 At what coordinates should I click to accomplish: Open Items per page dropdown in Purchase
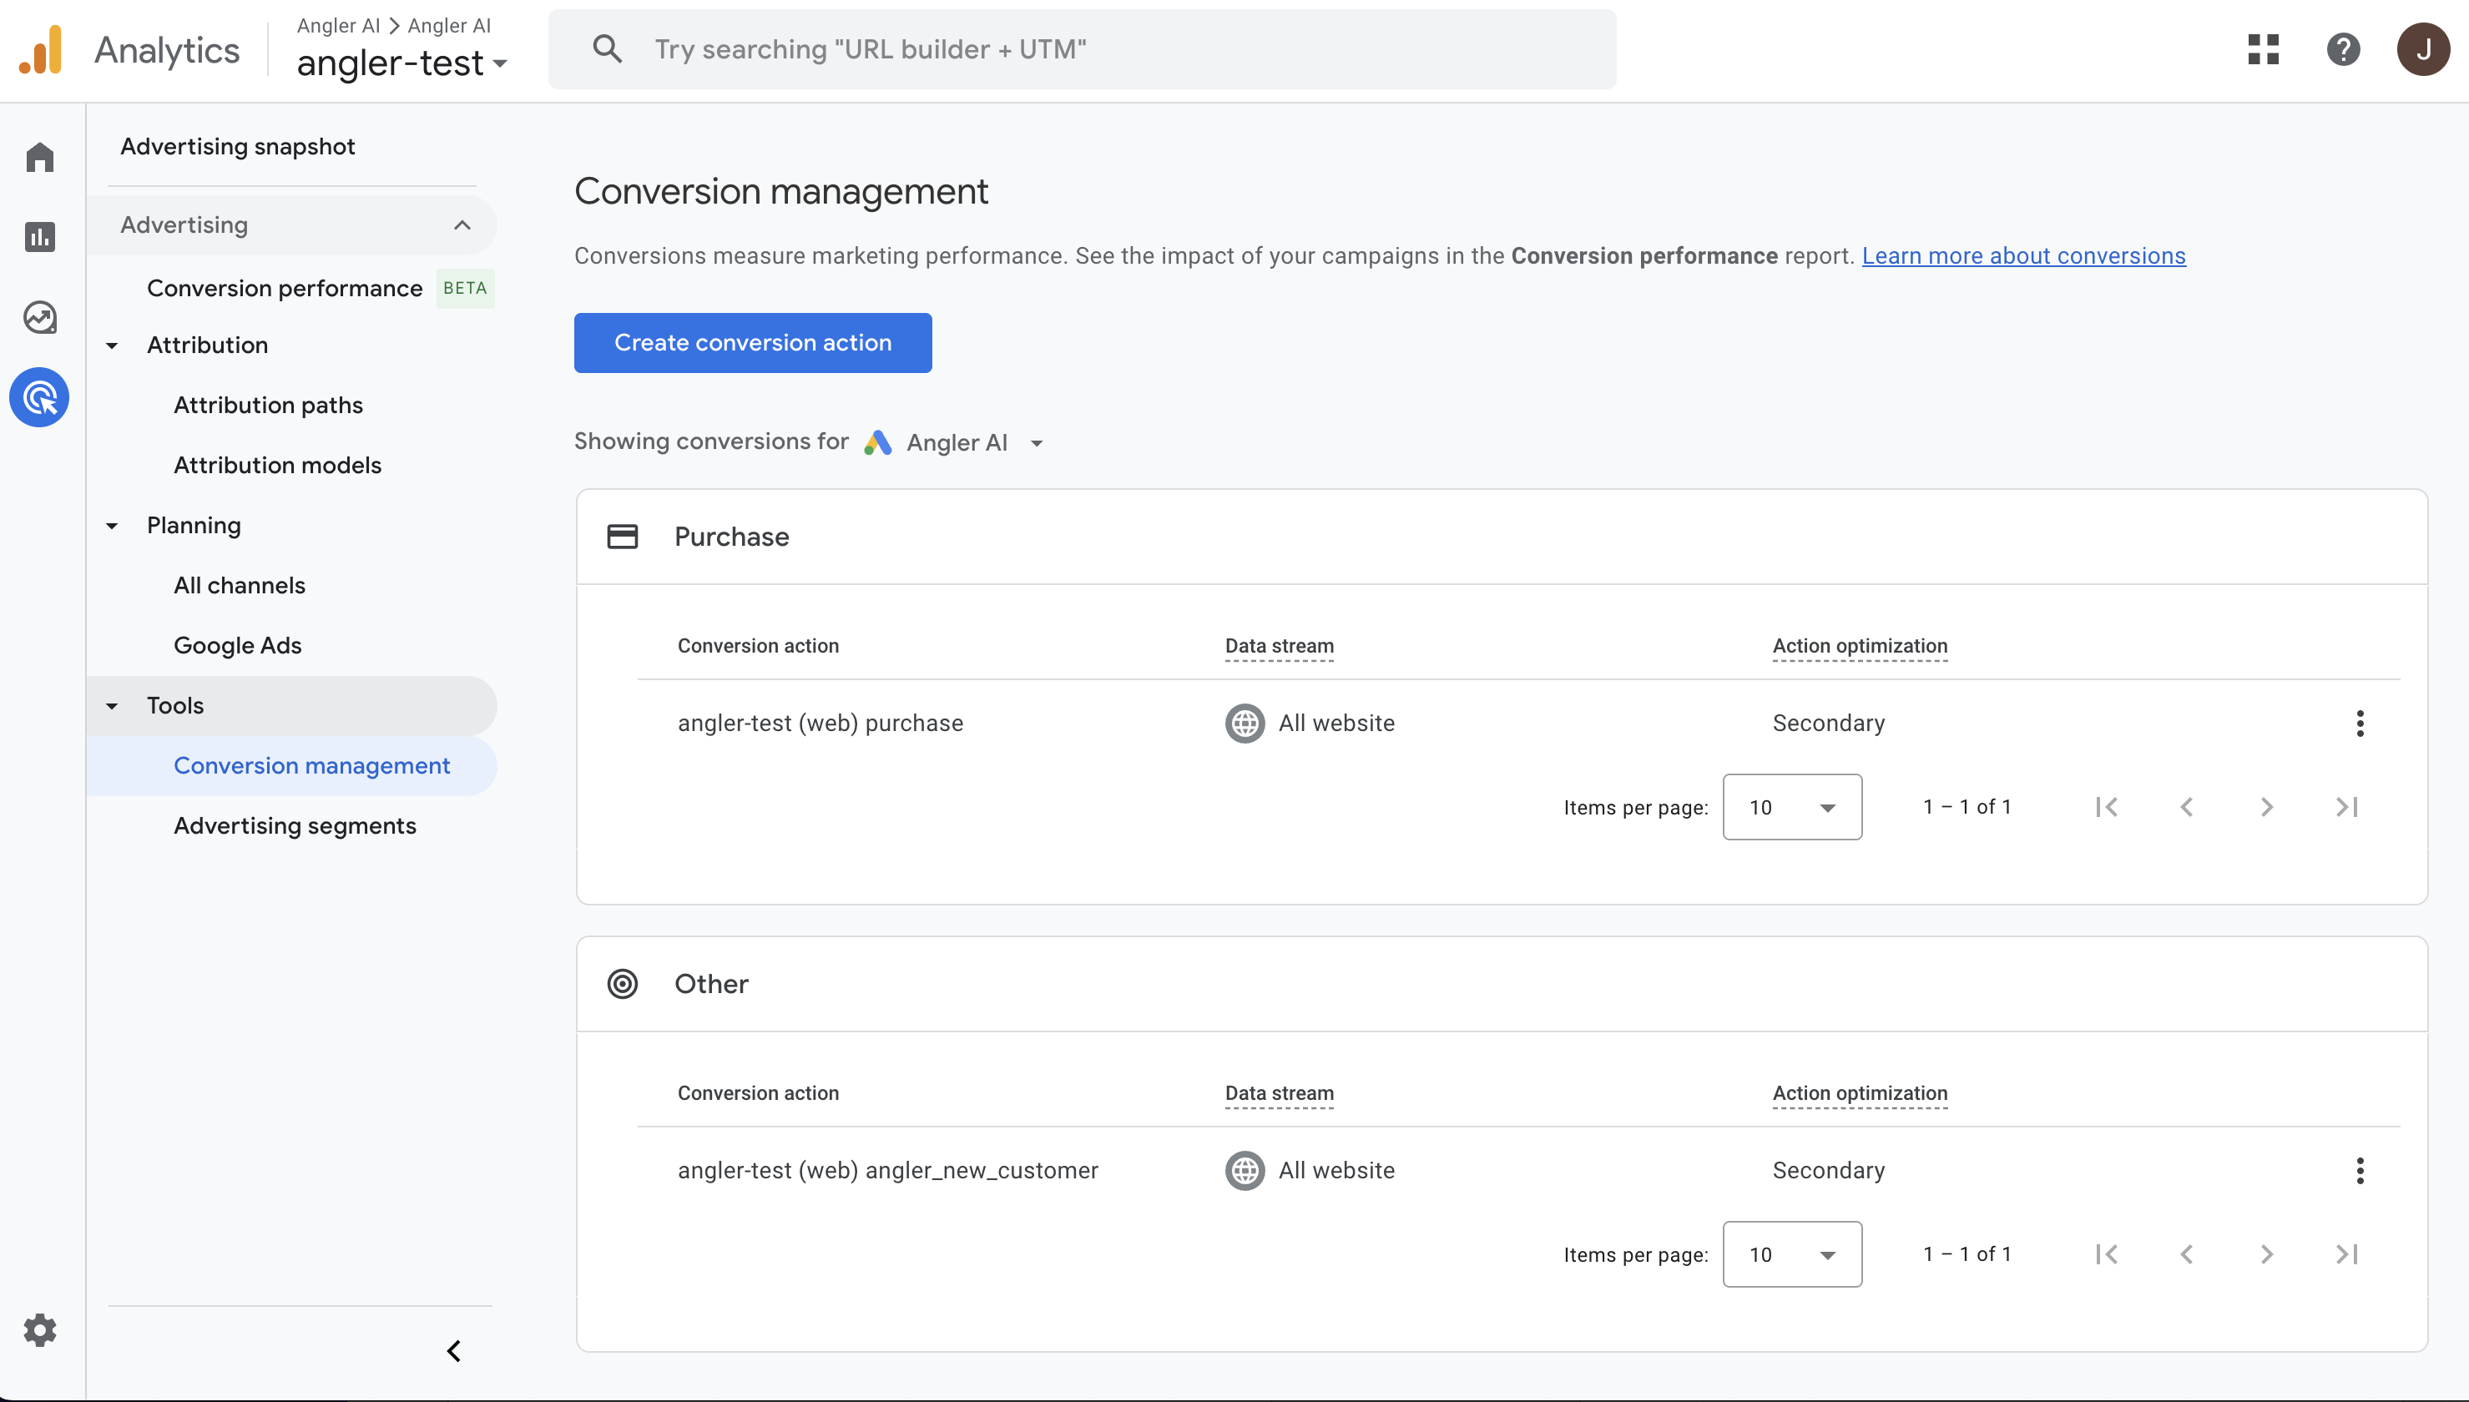click(x=1791, y=807)
